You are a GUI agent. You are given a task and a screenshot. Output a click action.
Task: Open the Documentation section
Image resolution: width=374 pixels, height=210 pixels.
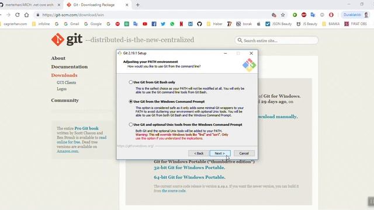pyautogui.click(x=70, y=66)
